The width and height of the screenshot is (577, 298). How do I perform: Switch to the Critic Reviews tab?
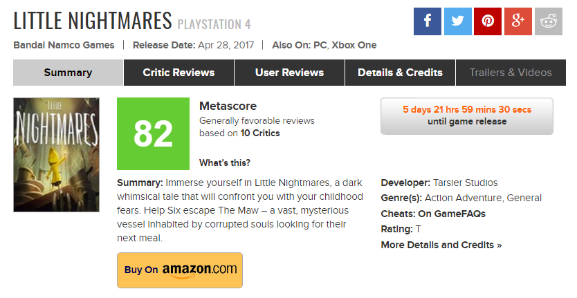[178, 73]
